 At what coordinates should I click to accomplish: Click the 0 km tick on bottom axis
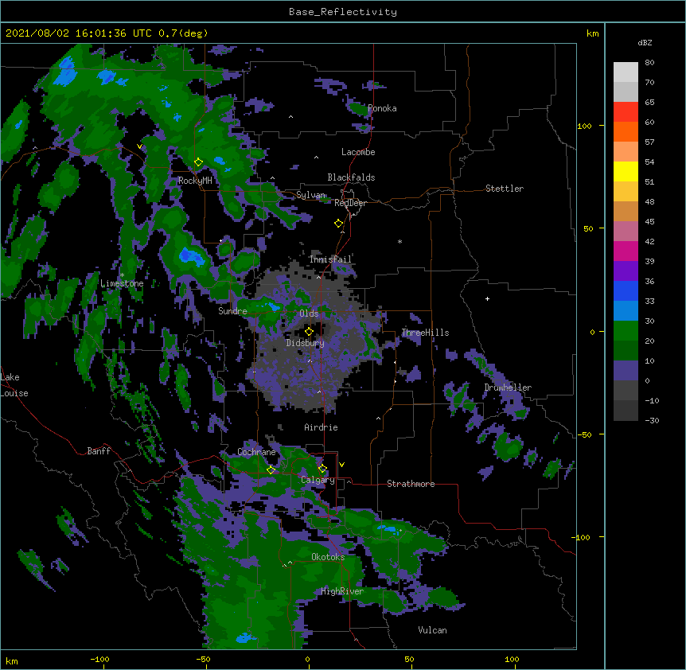[308, 660]
